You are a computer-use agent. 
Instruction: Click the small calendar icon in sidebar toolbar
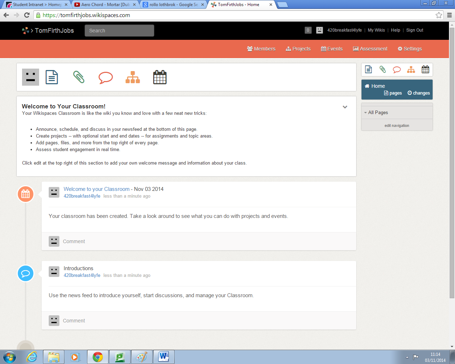click(x=425, y=69)
